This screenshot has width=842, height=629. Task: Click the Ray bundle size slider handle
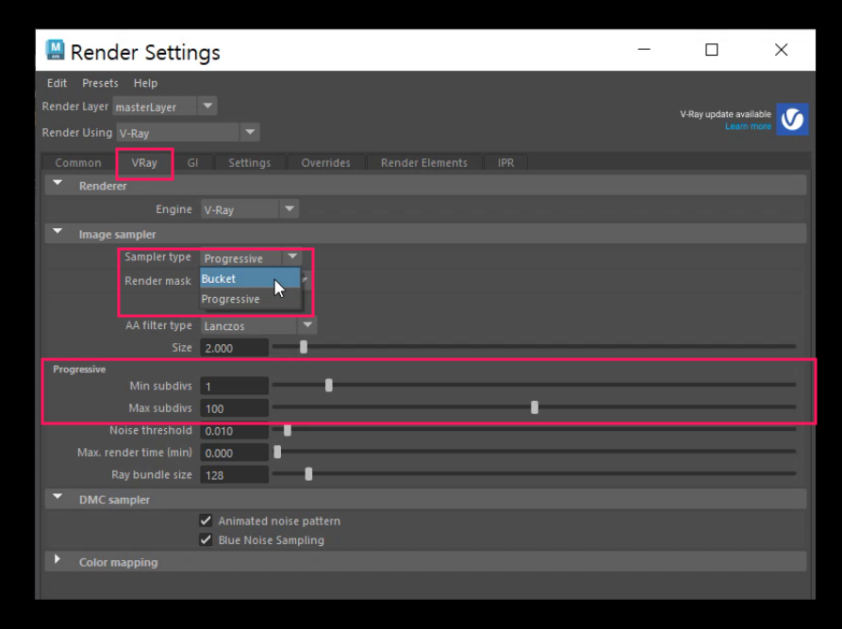[x=308, y=473]
